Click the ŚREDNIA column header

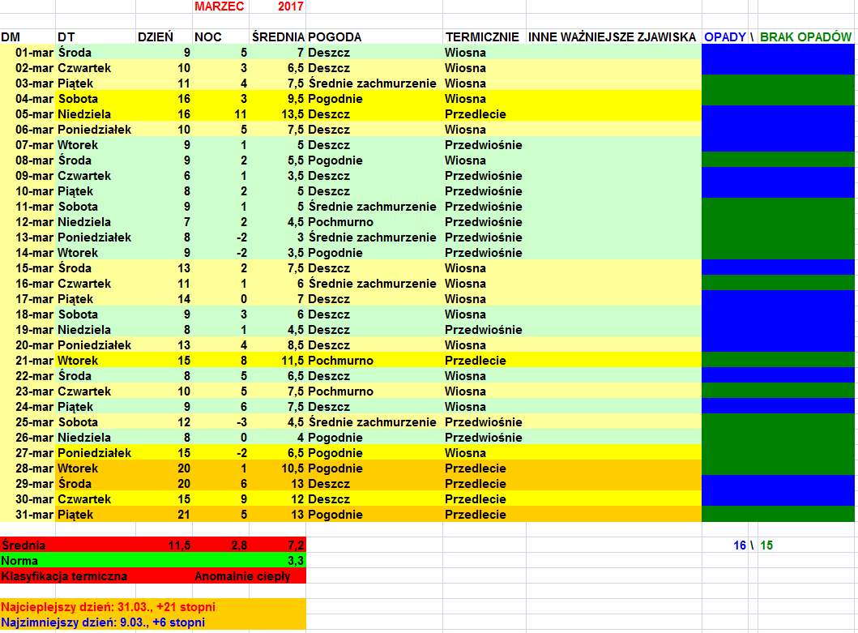278,37
